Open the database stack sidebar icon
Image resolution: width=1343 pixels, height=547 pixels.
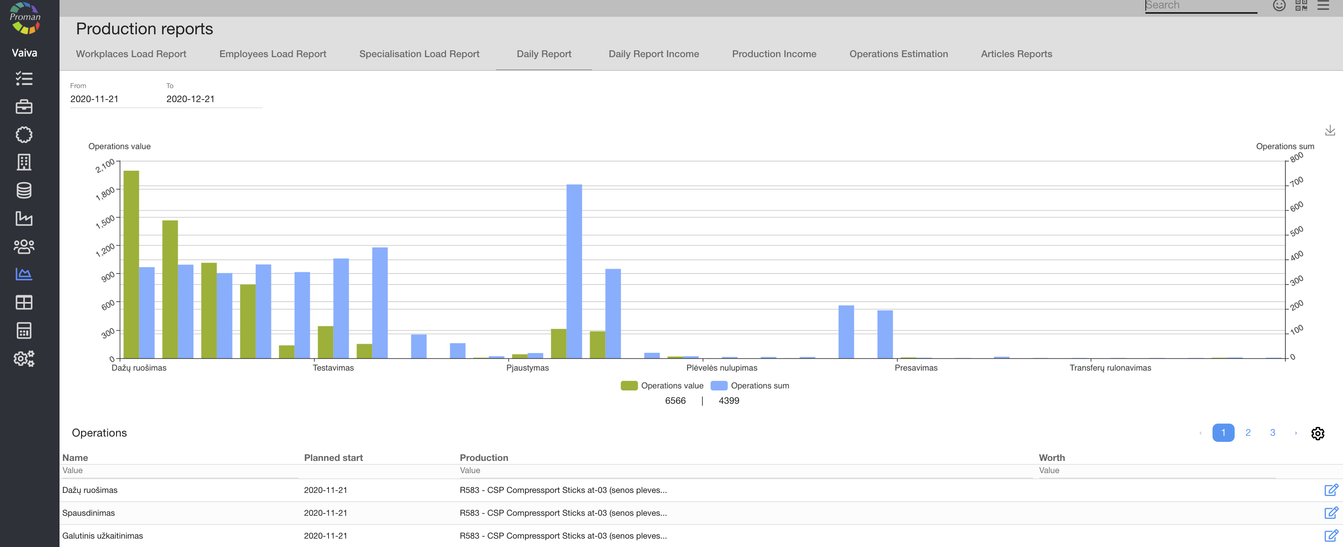point(24,190)
